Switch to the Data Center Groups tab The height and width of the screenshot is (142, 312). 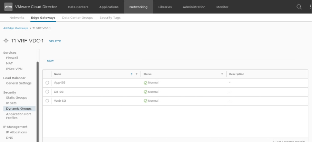click(77, 18)
